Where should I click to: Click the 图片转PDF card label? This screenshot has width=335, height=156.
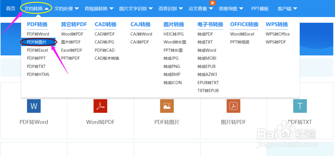click(233, 122)
